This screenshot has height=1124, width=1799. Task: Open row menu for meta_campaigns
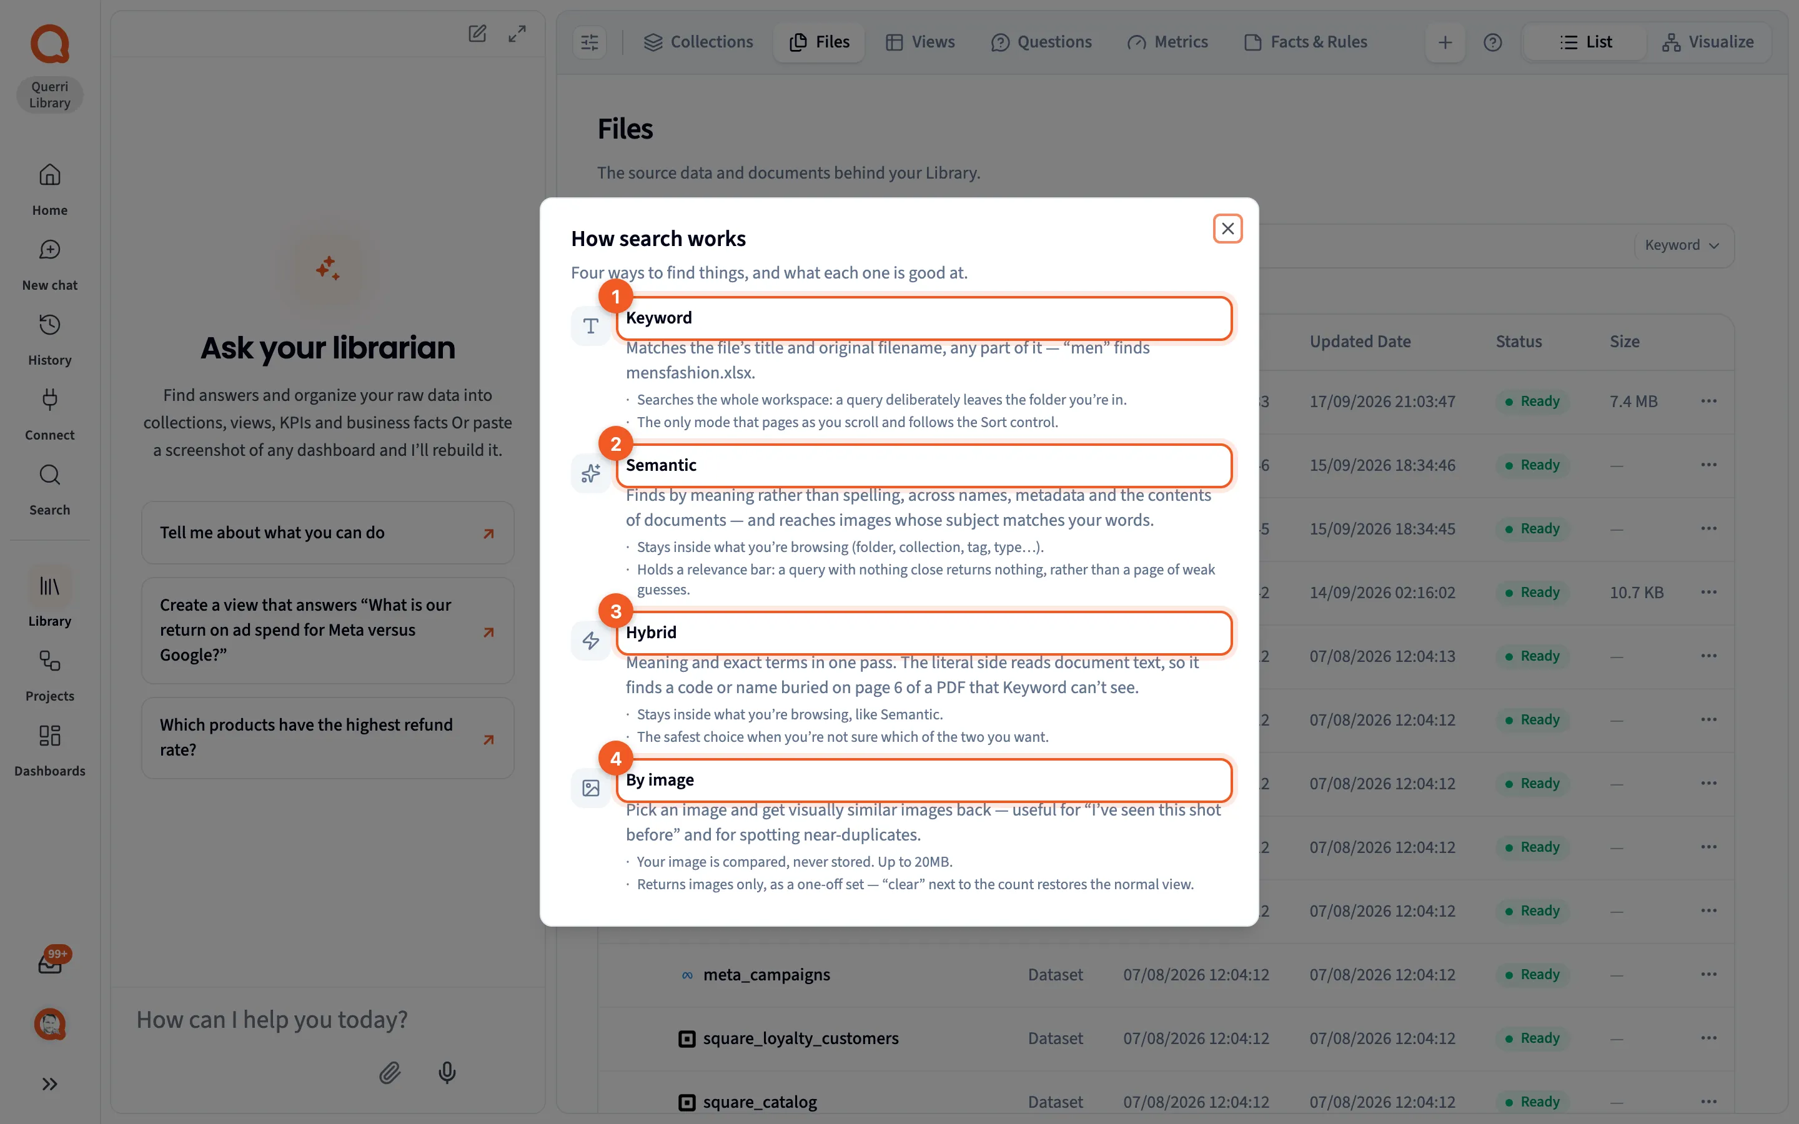tap(1709, 975)
